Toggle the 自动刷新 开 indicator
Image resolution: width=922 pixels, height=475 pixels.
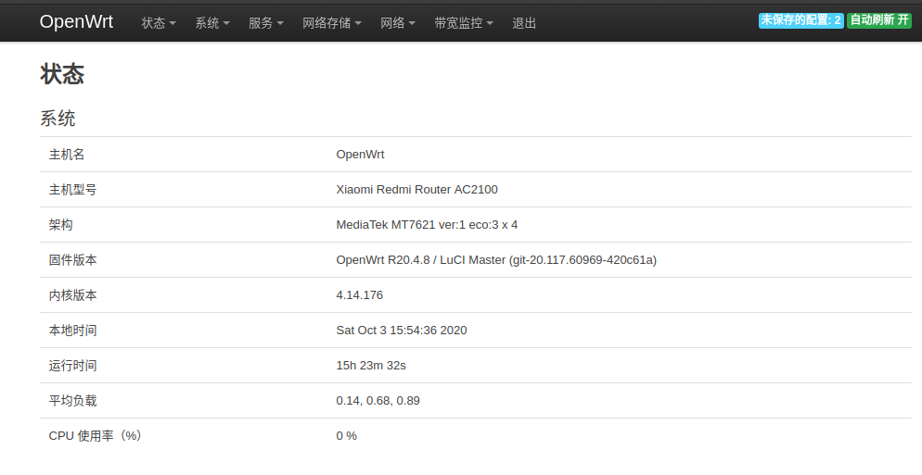(879, 20)
